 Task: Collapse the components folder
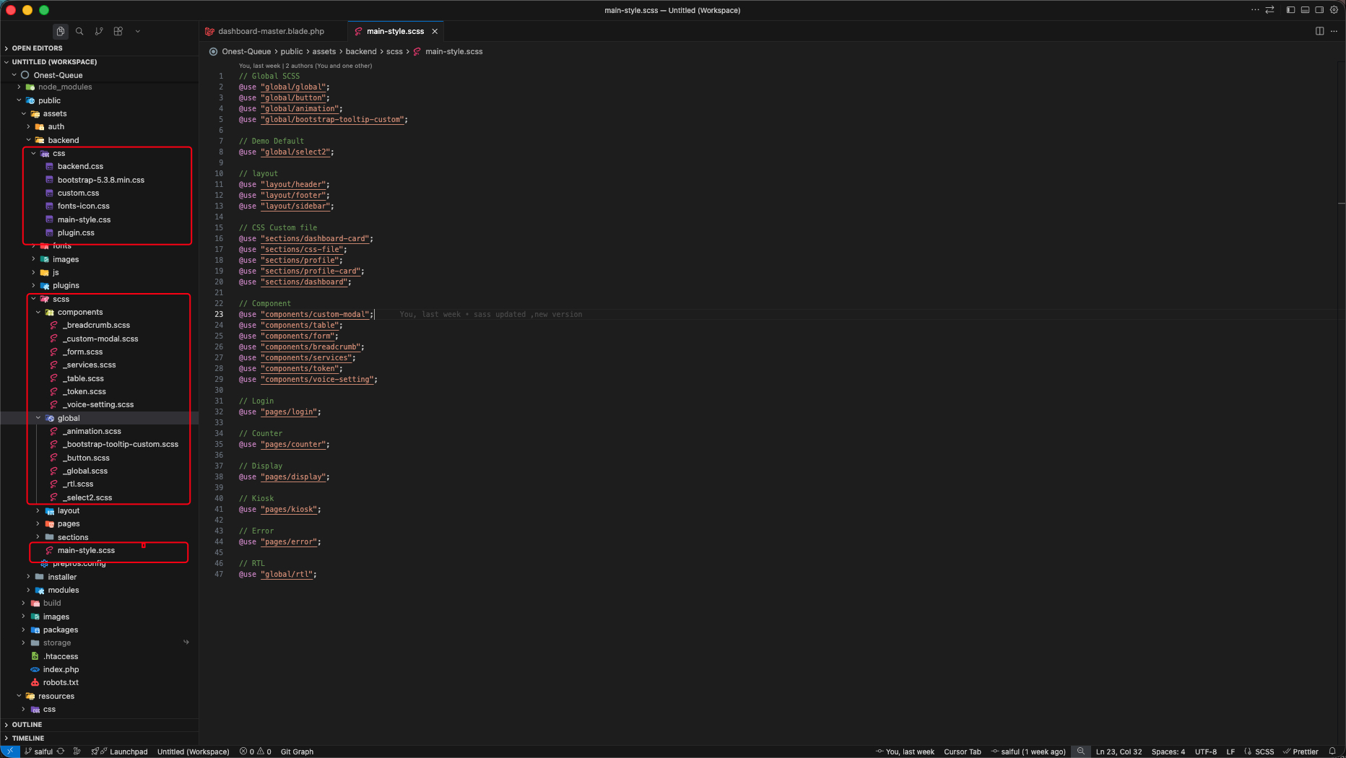coord(100,312)
